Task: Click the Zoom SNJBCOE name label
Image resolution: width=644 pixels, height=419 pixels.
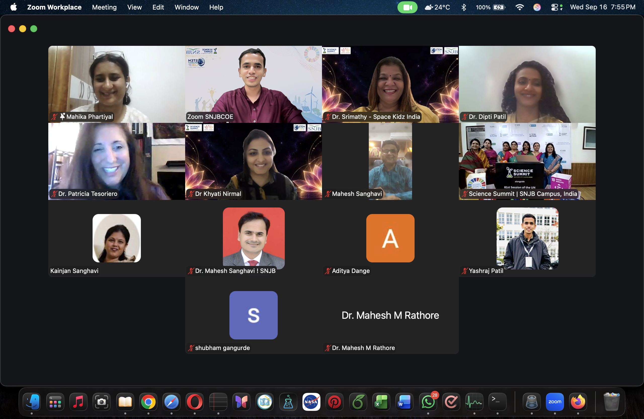Action: pos(210,117)
